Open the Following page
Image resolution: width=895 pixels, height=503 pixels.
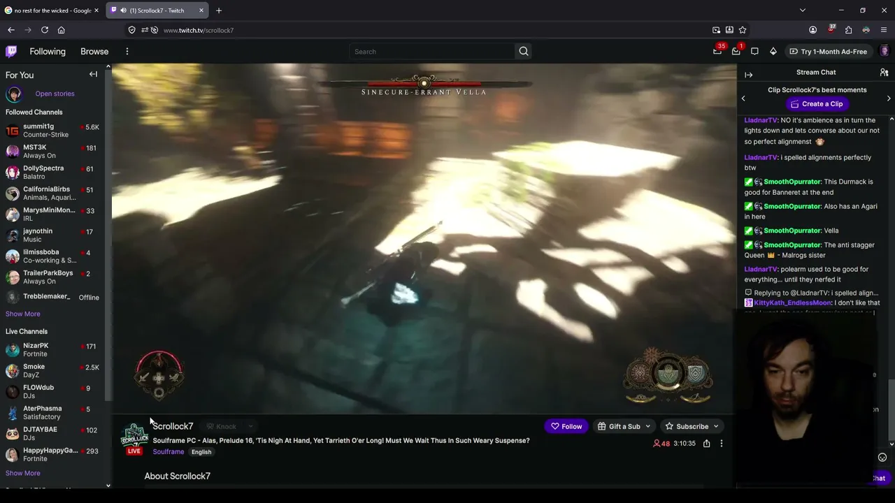pyautogui.click(x=48, y=52)
